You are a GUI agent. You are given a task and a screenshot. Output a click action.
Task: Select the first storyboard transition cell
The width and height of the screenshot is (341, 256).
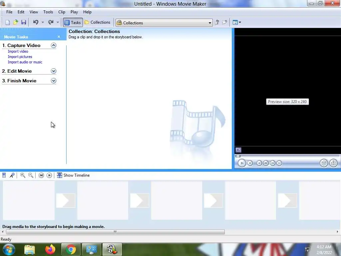[x=66, y=200]
